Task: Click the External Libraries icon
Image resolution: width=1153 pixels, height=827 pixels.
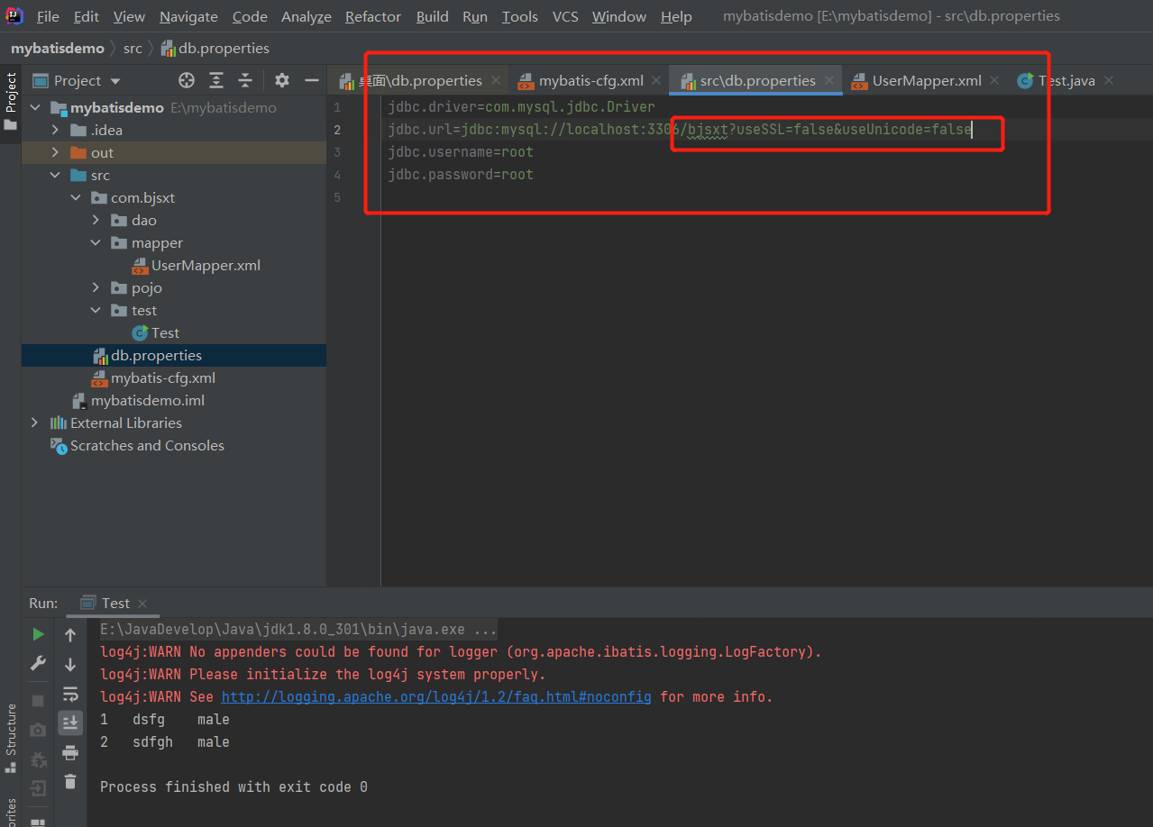Action: pos(59,423)
